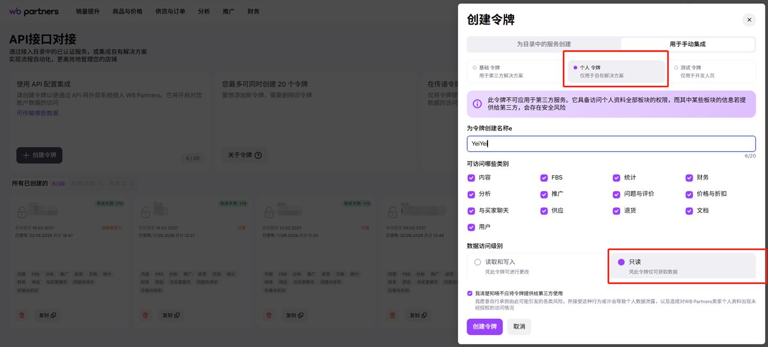The image size is (768, 347).
Task: Click the 您最多可同时创建 20 个令牌 heading
Action: [x=265, y=84]
